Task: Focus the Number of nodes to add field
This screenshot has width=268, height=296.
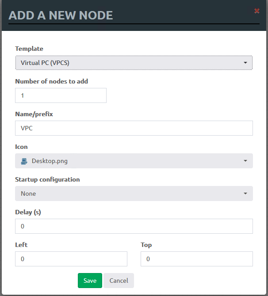Action: [61, 95]
